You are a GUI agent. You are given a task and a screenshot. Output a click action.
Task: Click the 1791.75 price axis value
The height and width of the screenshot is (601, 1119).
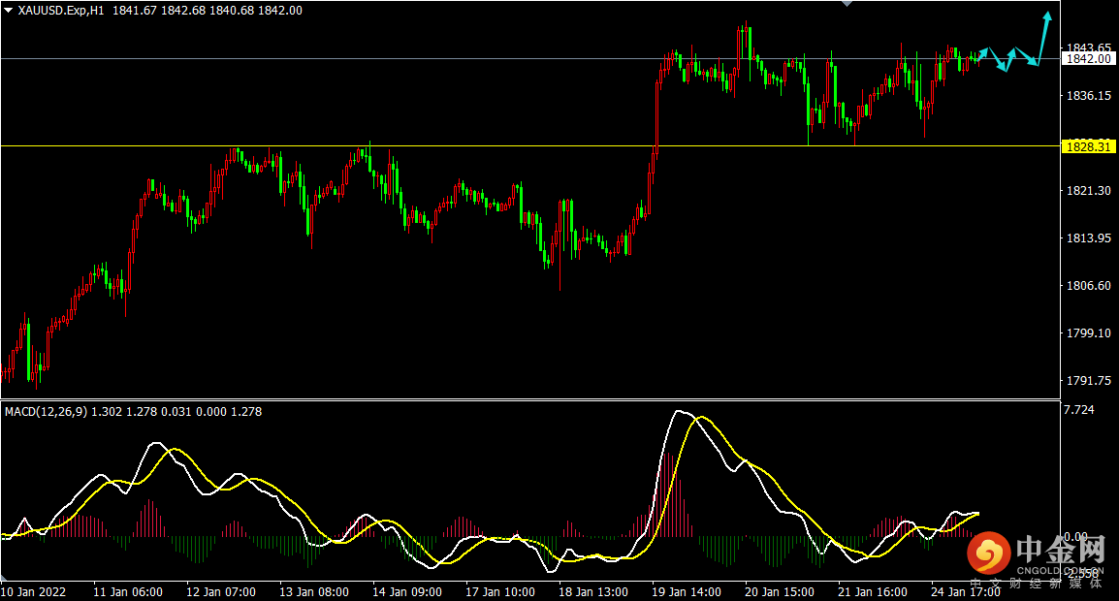point(1088,380)
